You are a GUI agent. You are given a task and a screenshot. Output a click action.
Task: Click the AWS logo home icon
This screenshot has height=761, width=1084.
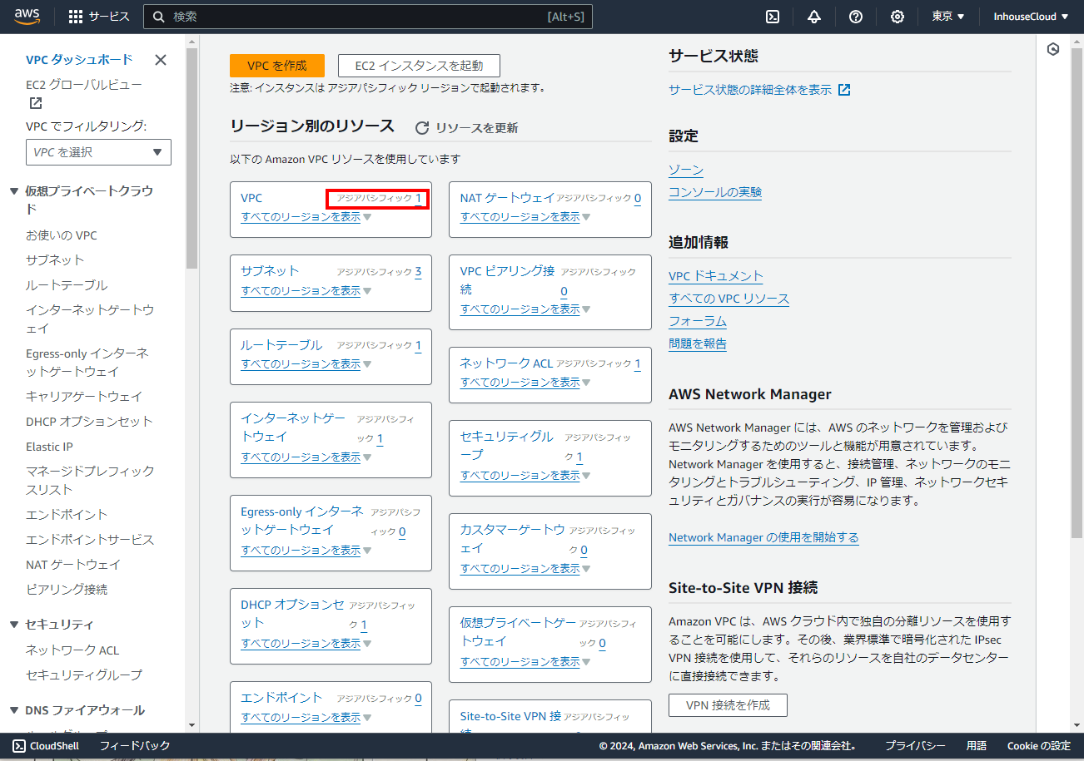pyautogui.click(x=27, y=17)
